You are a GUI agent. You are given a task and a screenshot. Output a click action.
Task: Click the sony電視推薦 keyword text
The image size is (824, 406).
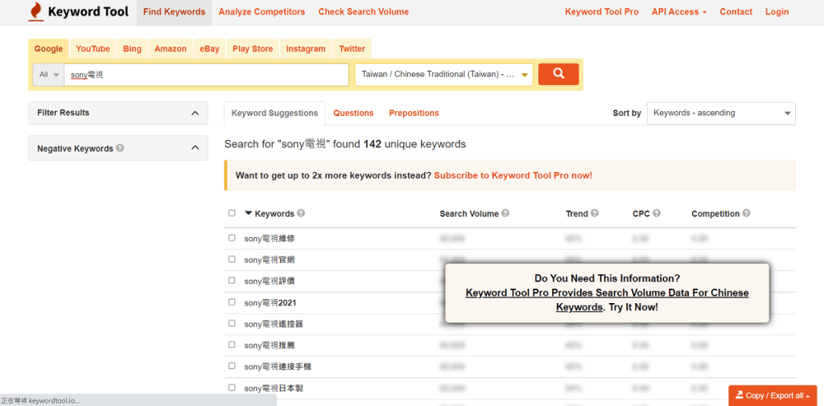(270, 345)
